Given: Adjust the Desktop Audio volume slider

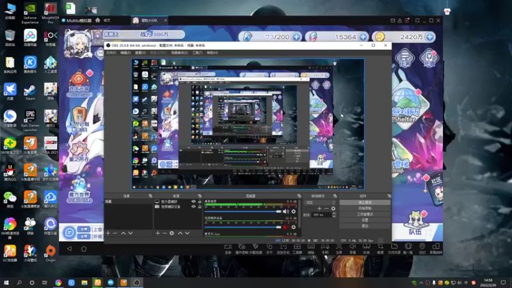Looking at the screenshot, I should click(x=243, y=212).
